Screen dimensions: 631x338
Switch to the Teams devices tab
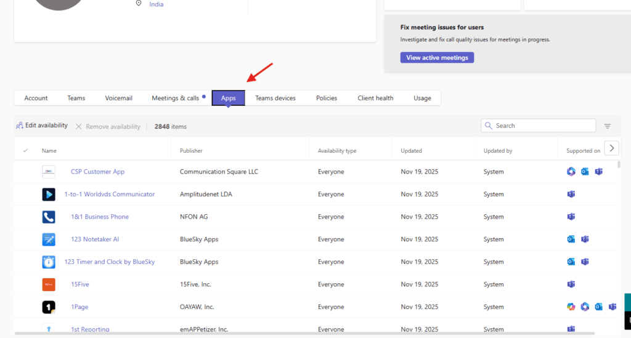click(x=275, y=98)
